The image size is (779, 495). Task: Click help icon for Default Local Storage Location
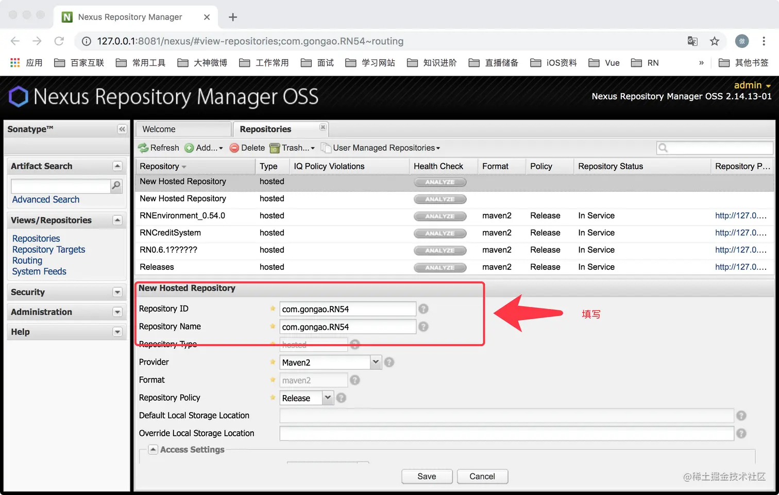(741, 416)
